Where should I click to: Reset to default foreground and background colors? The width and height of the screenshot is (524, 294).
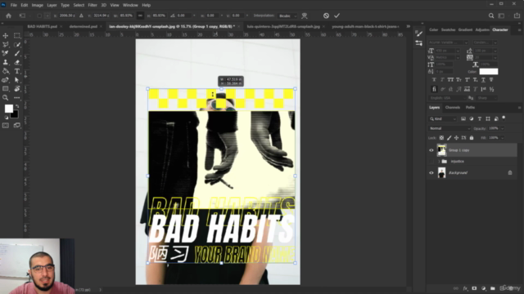coord(7,118)
